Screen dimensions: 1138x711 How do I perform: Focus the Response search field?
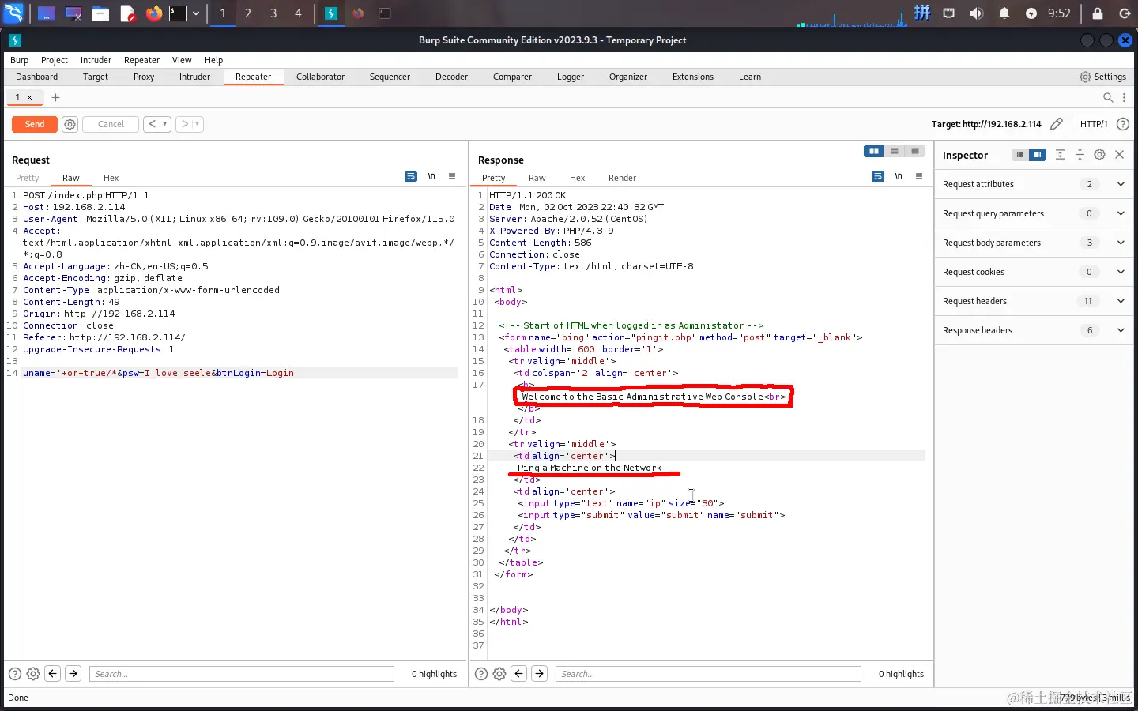click(x=708, y=674)
